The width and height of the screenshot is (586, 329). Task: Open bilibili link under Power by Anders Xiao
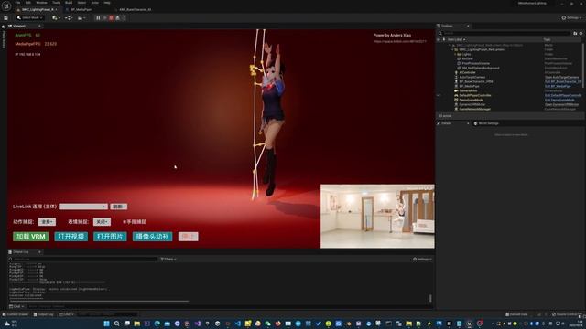[x=399, y=41]
